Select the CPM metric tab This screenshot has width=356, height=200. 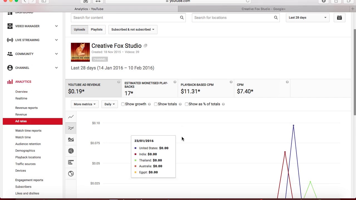coord(262,88)
